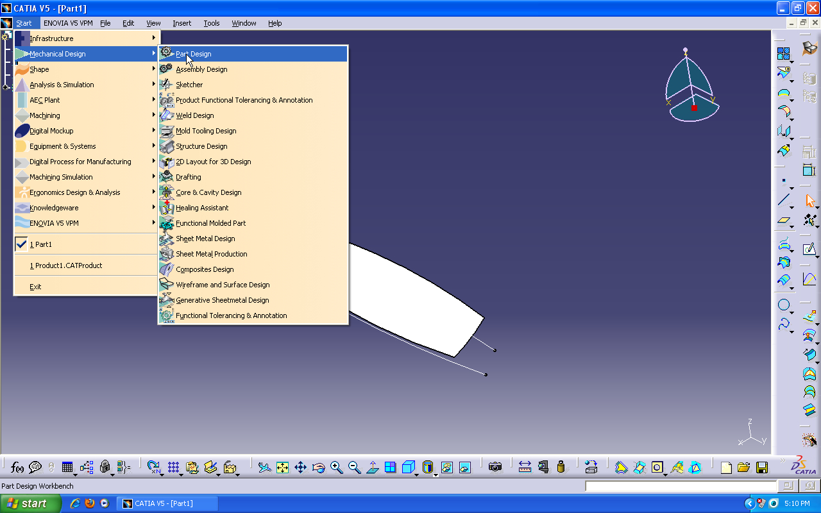Image resolution: width=821 pixels, height=513 pixels.
Task: Click the compass red manipulation handle
Action: (x=694, y=108)
